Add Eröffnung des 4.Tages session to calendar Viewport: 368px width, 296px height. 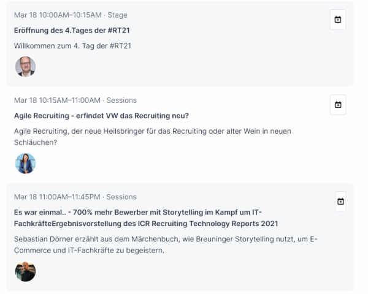tap(337, 20)
